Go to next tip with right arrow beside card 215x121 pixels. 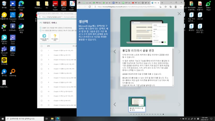tap(179, 51)
